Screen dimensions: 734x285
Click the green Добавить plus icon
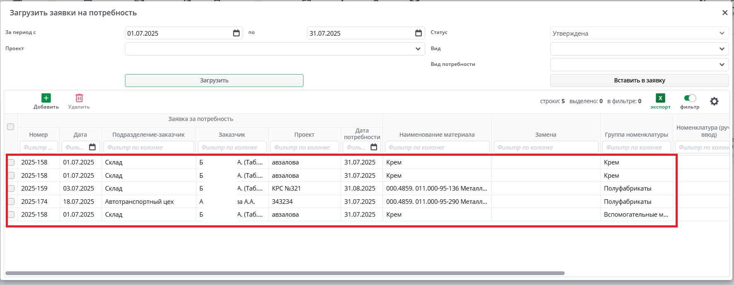pos(46,98)
